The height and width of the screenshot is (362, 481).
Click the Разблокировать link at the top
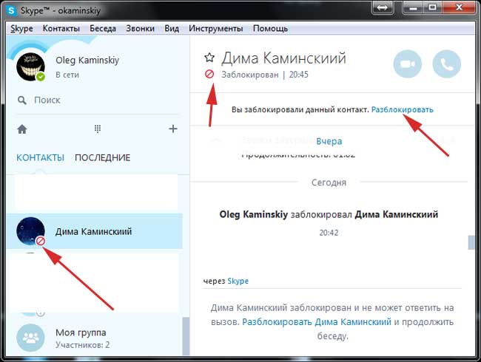[402, 109]
